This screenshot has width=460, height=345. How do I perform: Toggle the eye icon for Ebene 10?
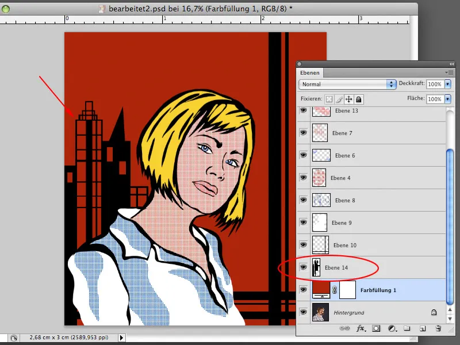[x=304, y=245]
